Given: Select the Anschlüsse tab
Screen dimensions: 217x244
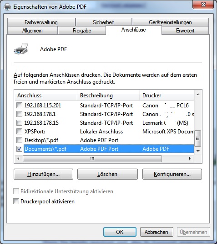Looking at the screenshot, I should (x=134, y=30).
